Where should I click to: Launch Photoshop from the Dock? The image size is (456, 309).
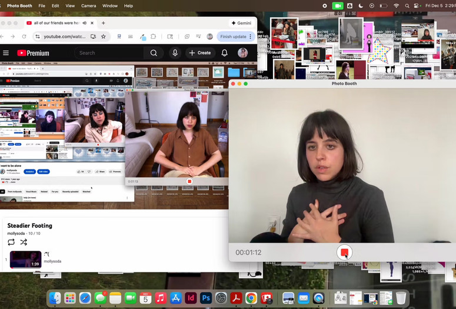pos(206,298)
